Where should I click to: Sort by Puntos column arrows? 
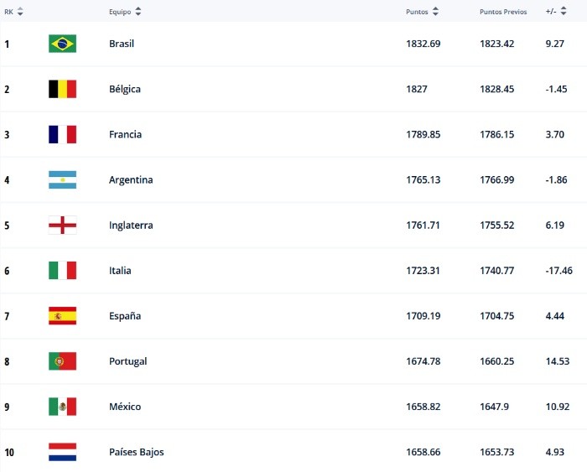[x=436, y=12]
